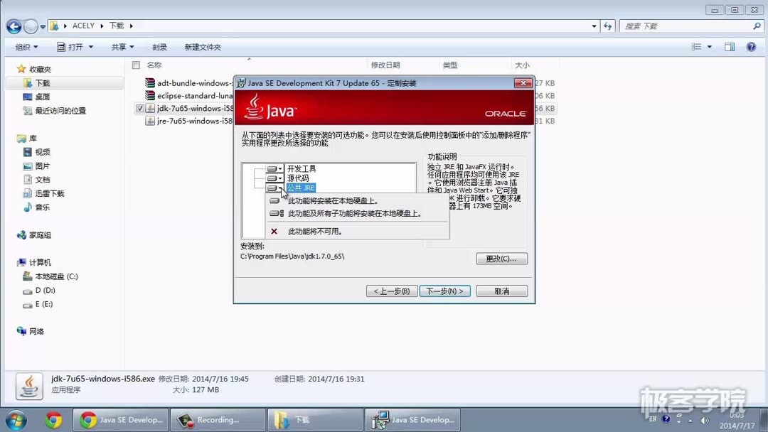
Task: Open the address bar history dropdown arrow
Action: coord(594,26)
